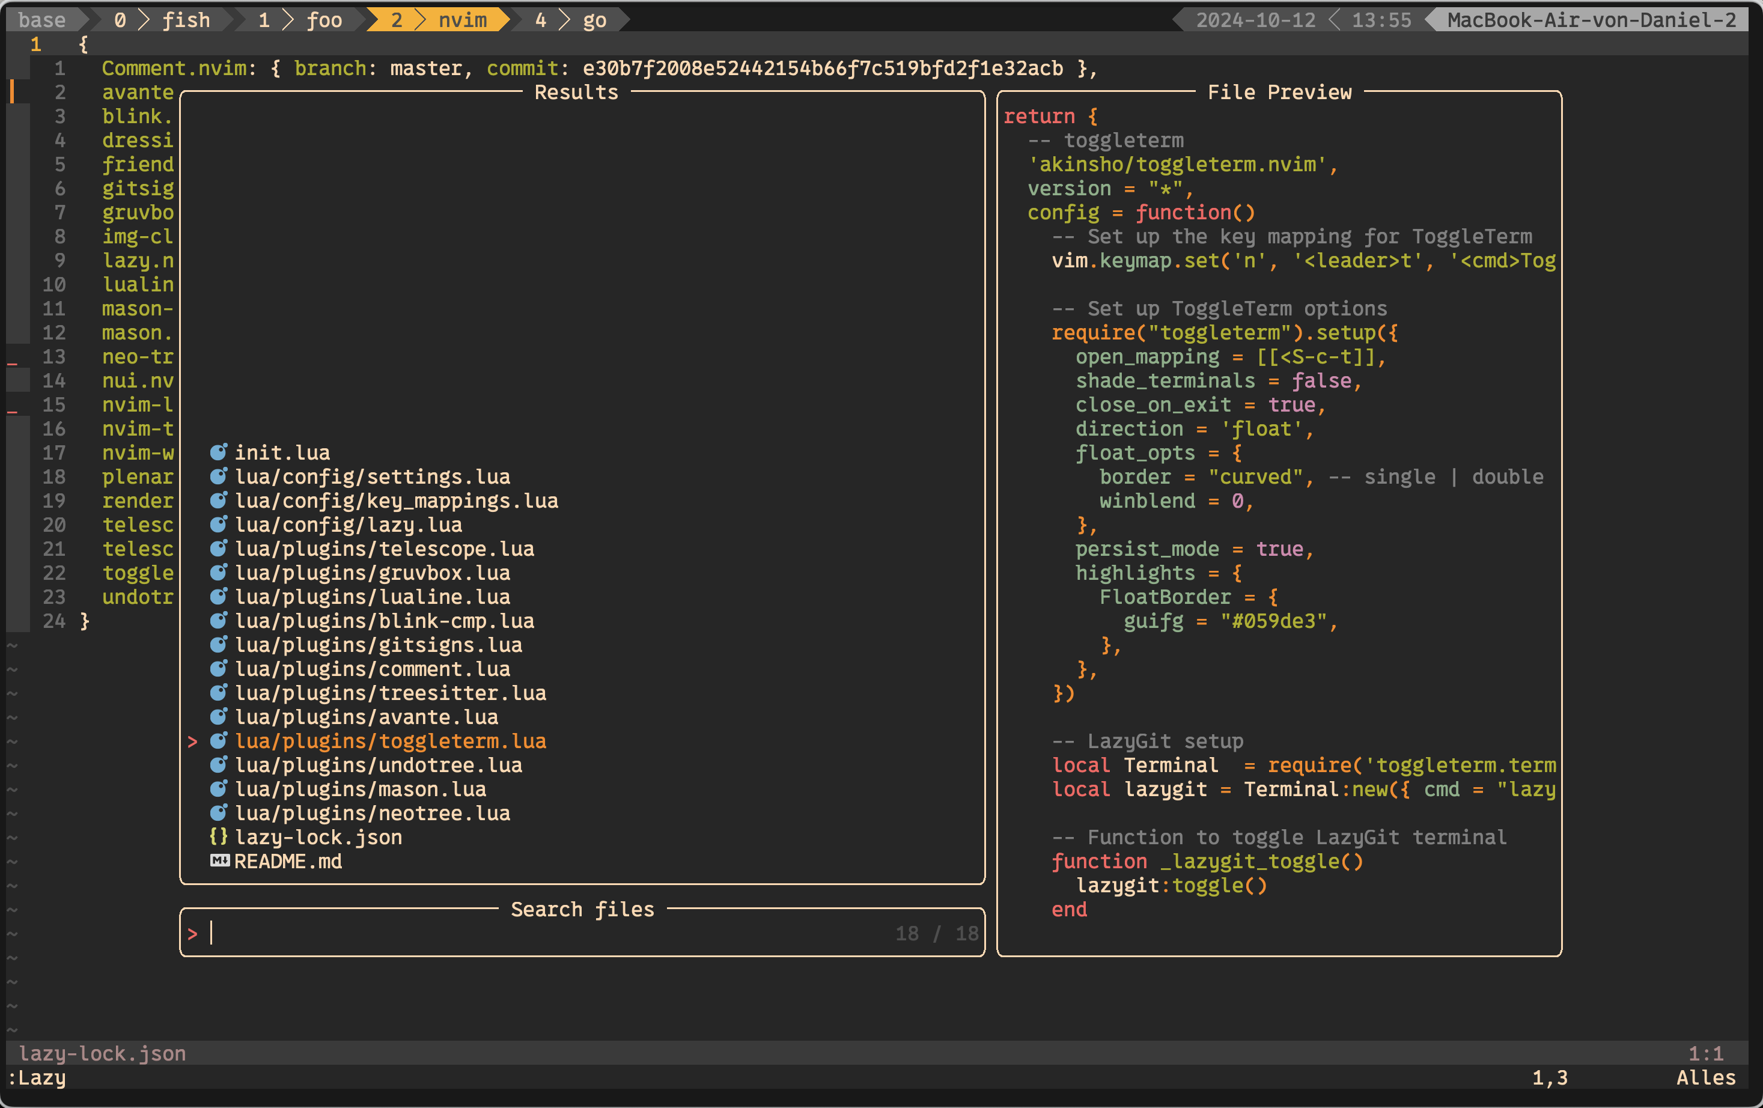Screen dimensions: 1763x1108
Task: Click the JSON braces icon beside lazy-lock.json
Action: pos(218,837)
